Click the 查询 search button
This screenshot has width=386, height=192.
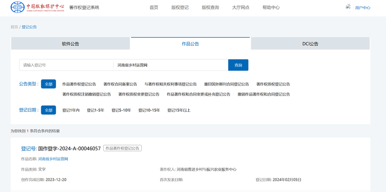coord(238,65)
